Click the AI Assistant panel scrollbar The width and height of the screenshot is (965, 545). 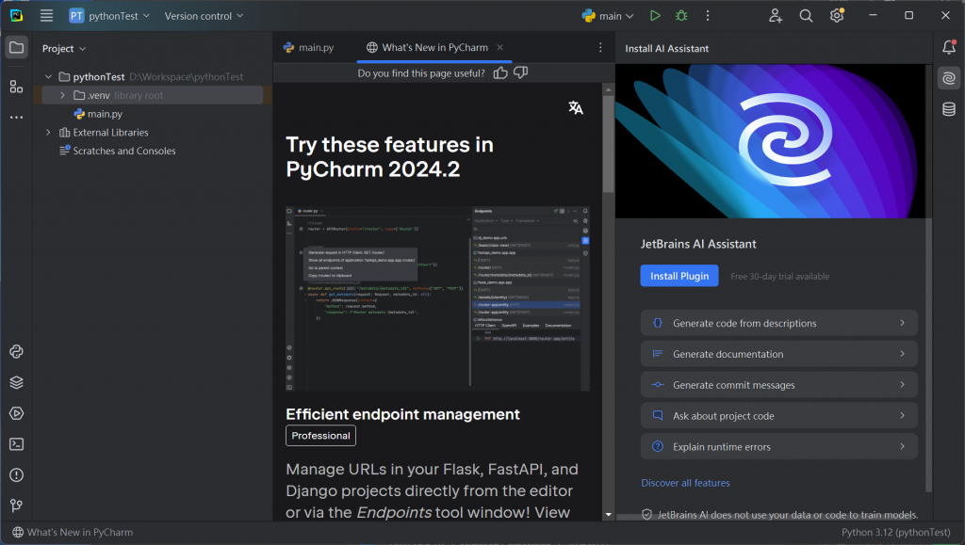(928, 278)
